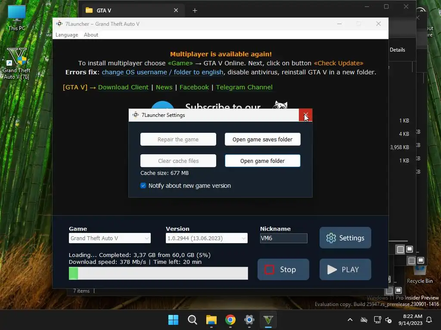
Task: Expand the Game dropdown Grand Theft Auto V
Action: pos(110,238)
